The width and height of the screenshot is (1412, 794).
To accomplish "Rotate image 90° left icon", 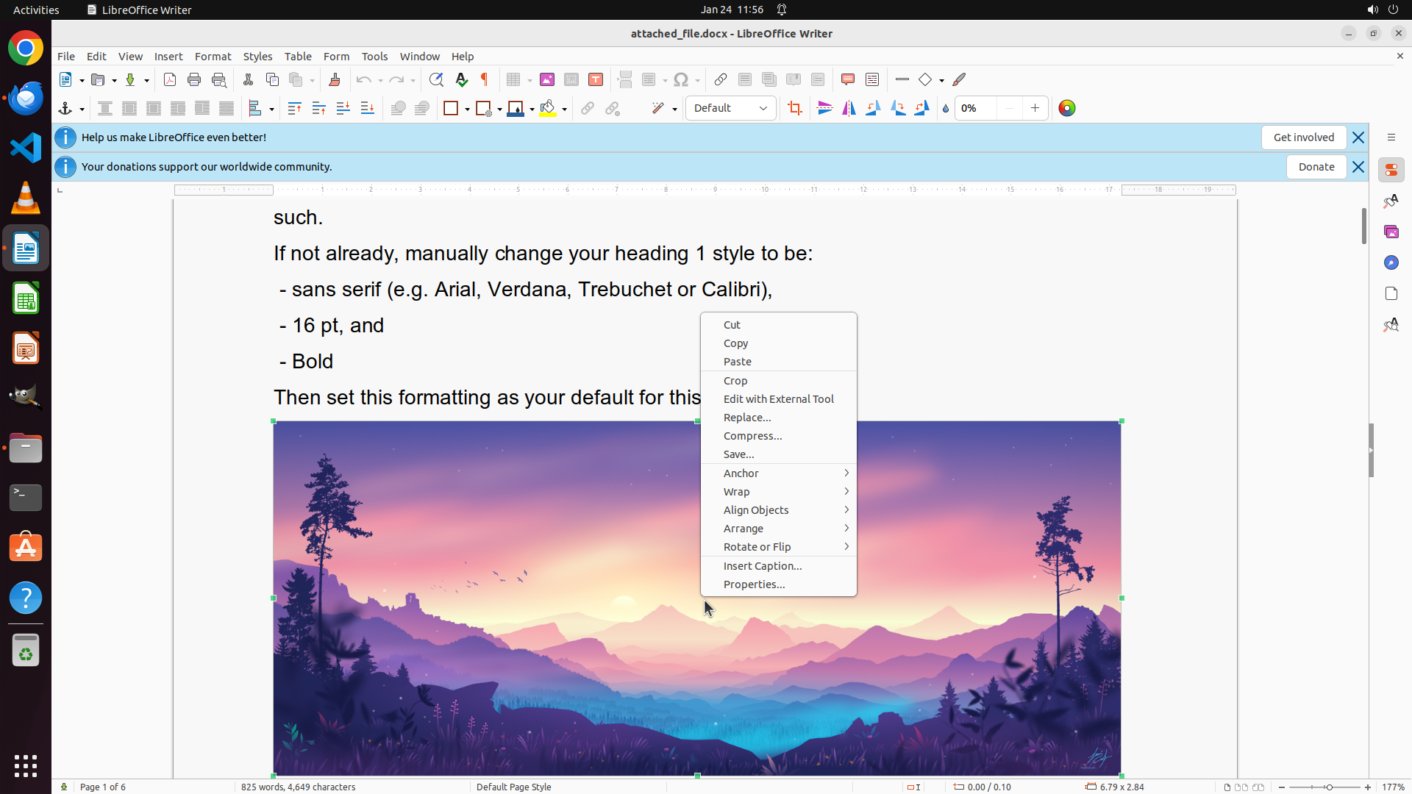I will pyautogui.click(x=873, y=109).
